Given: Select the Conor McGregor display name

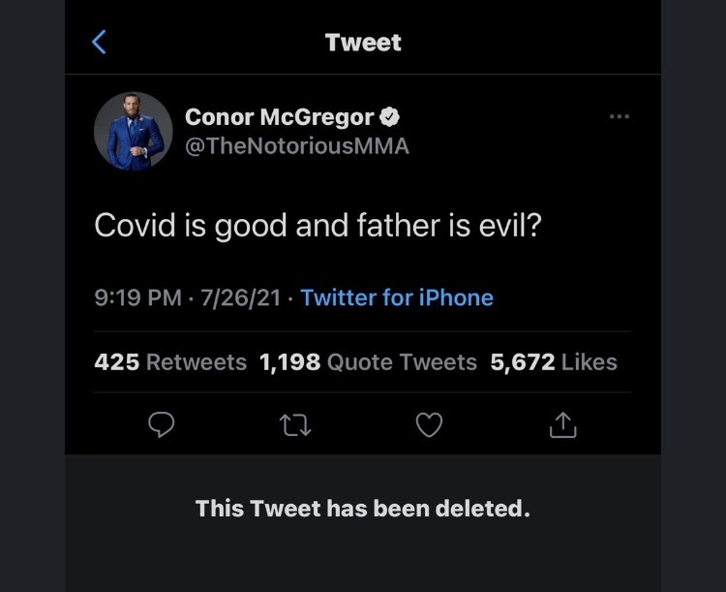Looking at the screenshot, I should click(279, 117).
